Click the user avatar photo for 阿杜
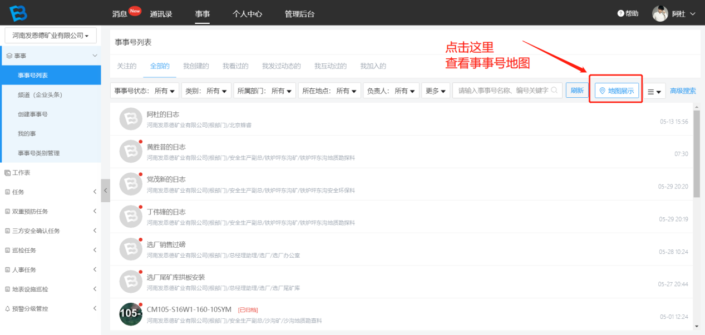Screen dimensions: 705x335 (x=660, y=13)
